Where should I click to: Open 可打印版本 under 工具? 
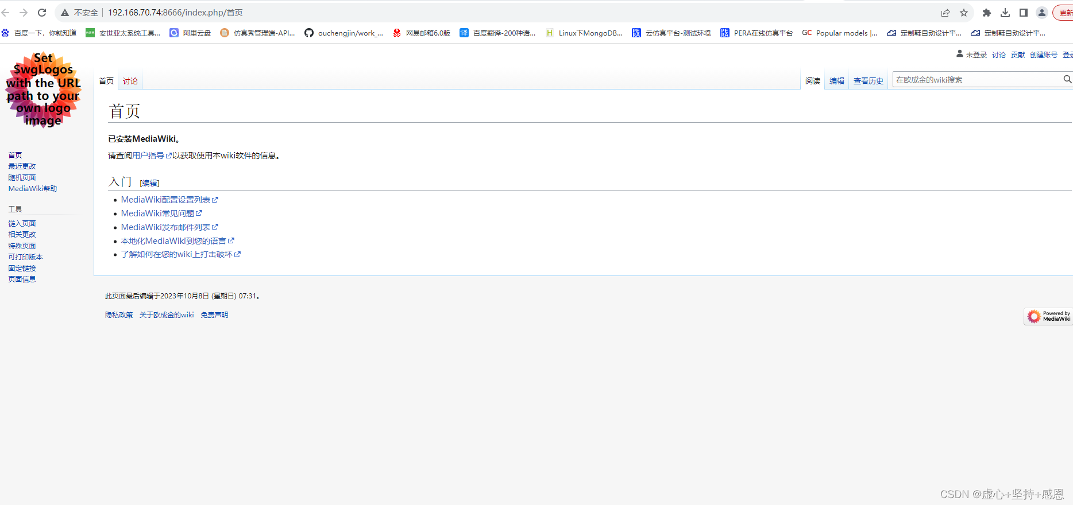pos(25,257)
